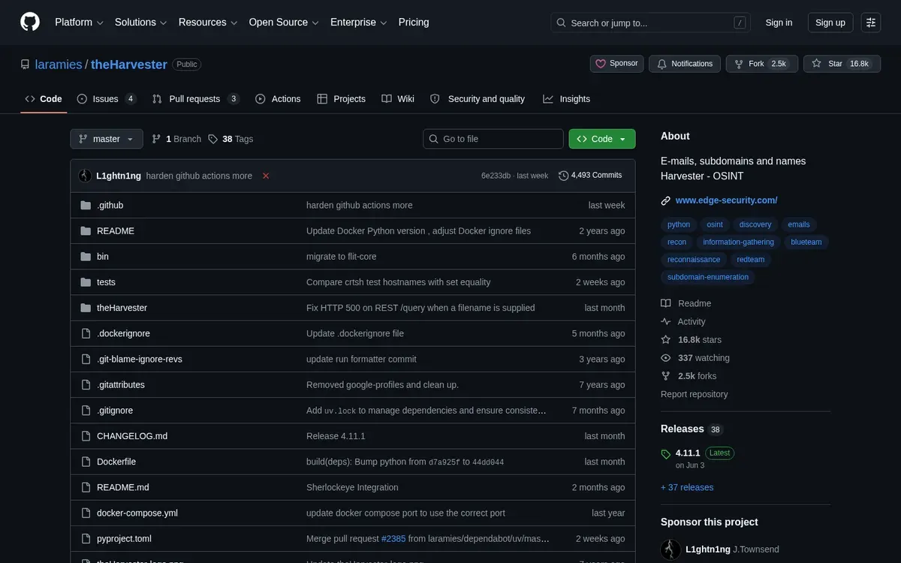Click the Sign in link
This screenshot has height=563, width=901.
point(779,23)
